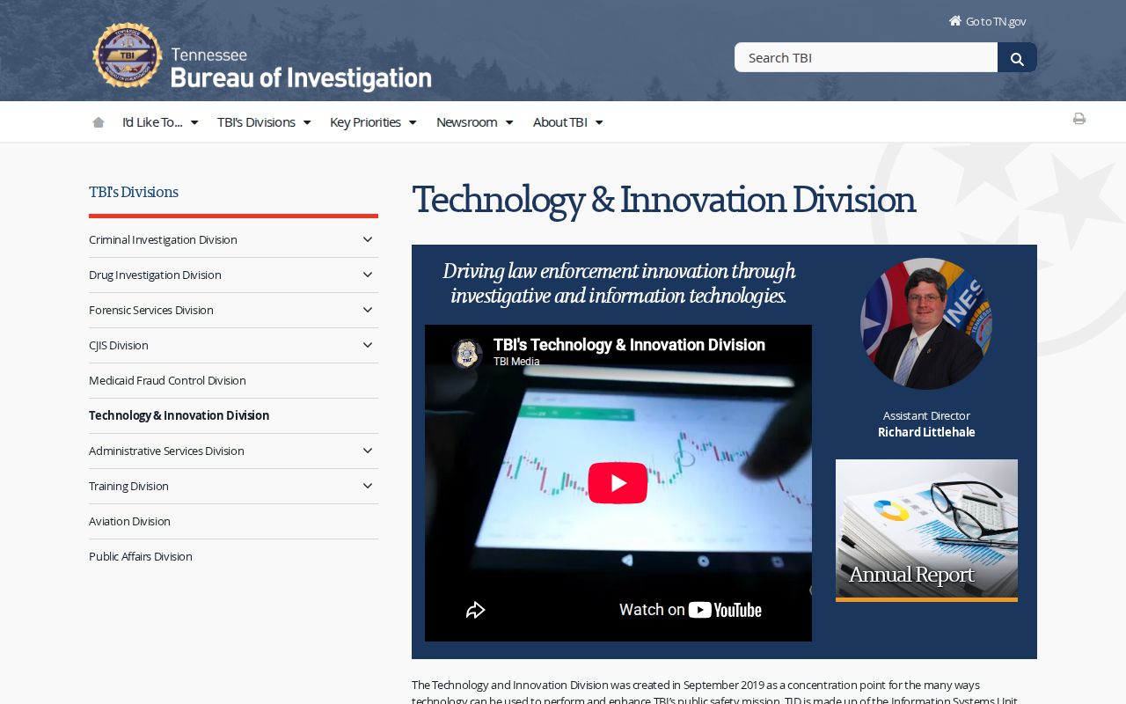Open the Newsroom menu
The width and height of the screenshot is (1126, 704).
point(474,122)
